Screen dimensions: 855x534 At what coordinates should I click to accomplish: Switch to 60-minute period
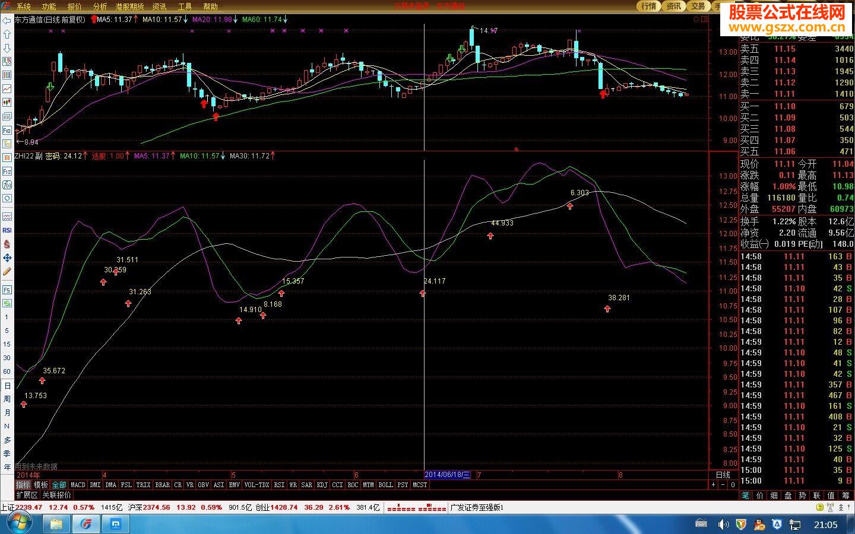(7, 371)
